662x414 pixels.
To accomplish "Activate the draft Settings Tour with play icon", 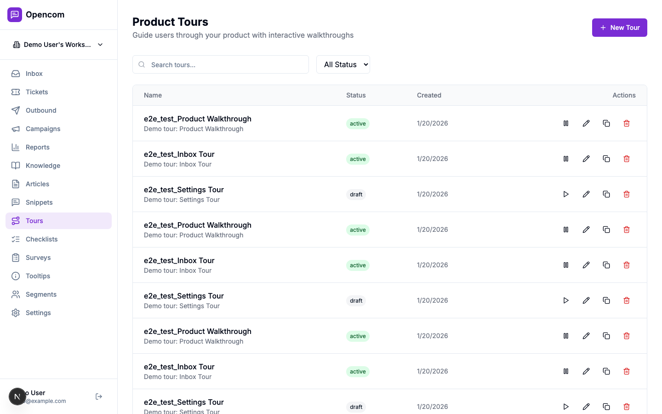I will [x=566, y=194].
